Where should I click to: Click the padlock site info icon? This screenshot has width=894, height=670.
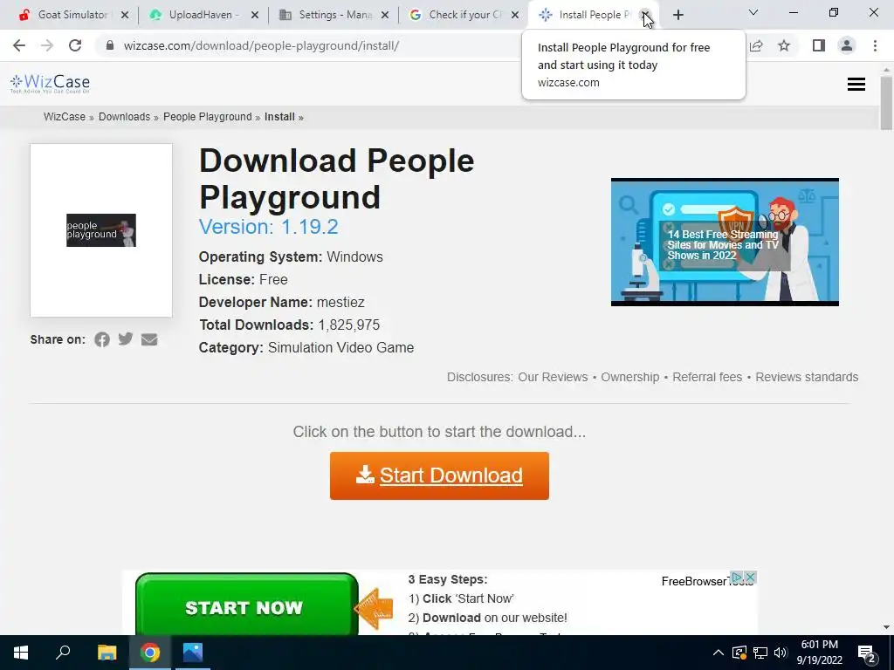110,45
